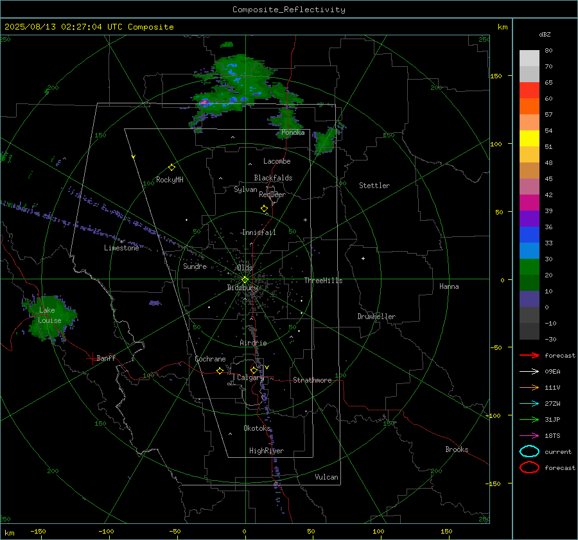Screen dimensions: 578x540
Task: Select the magenta 39–42 dBZ color swatch
Action: point(529,203)
